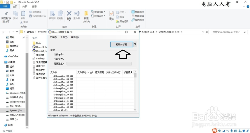Click the 总体进度 progress bar

click(99, 64)
